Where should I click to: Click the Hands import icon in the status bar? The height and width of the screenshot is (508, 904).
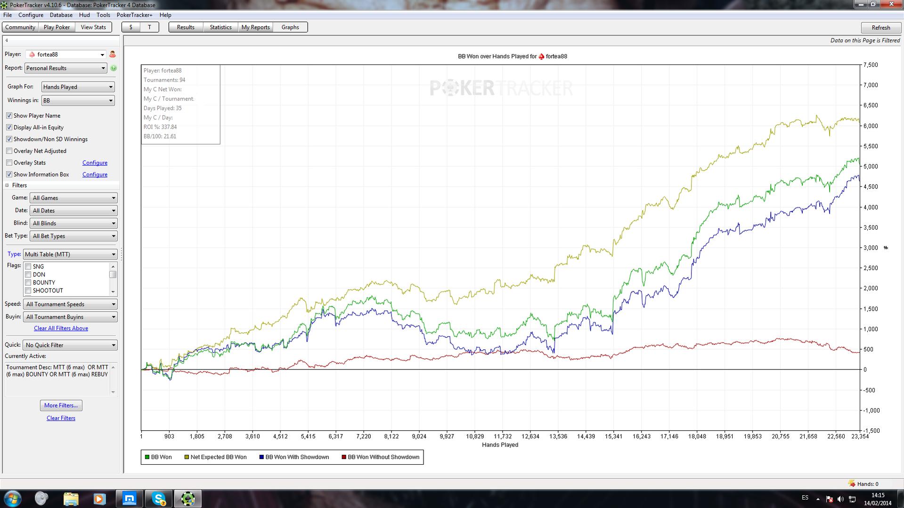851,484
